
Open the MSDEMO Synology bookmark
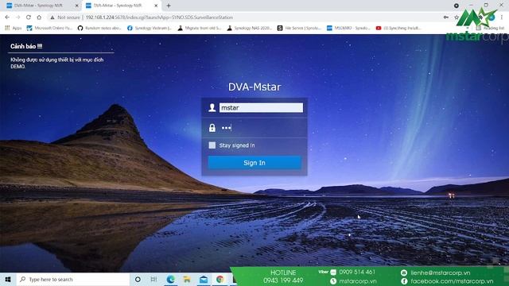pos(348,29)
